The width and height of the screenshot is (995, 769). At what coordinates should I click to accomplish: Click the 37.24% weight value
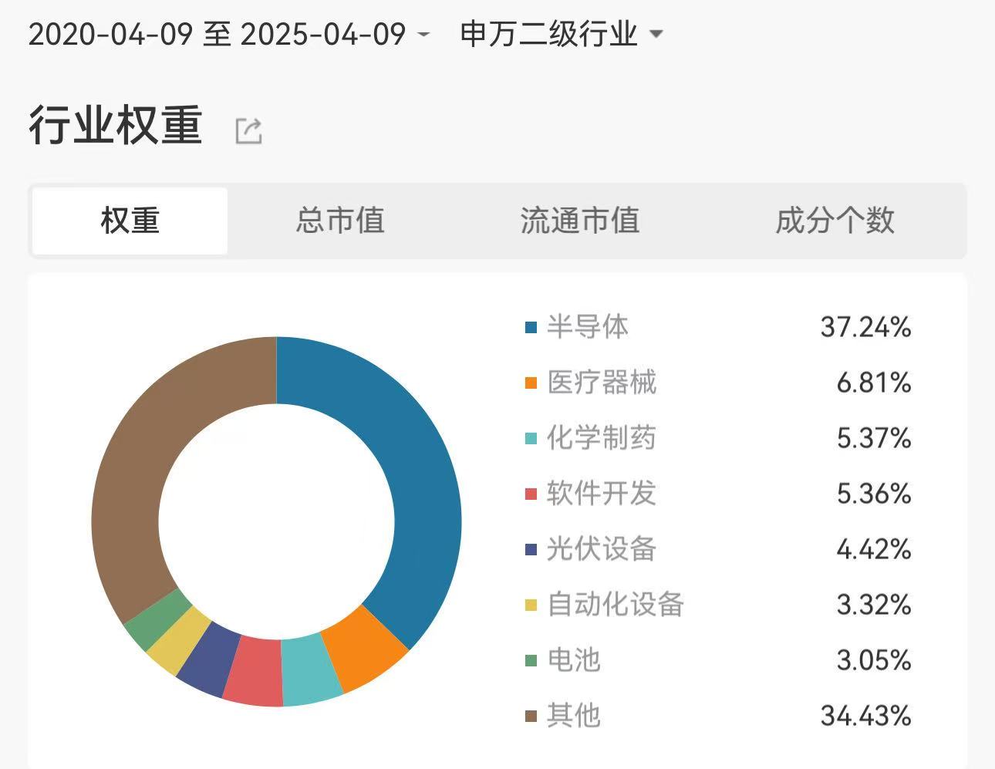coord(865,327)
